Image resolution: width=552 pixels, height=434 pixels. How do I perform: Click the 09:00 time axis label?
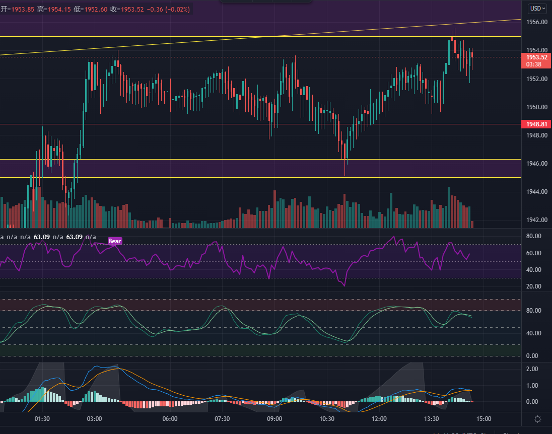274,419
